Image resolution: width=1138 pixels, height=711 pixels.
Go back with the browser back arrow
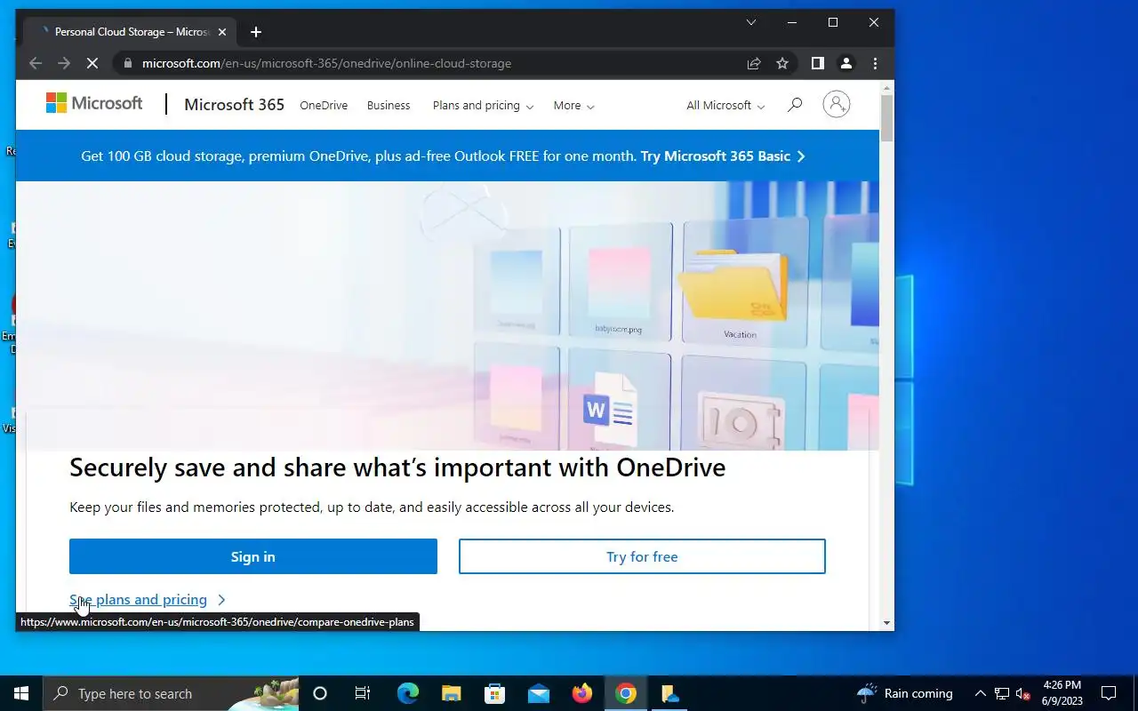tap(36, 63)
